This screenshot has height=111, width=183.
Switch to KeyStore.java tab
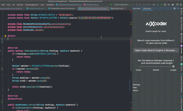click(x=118, y=9)
